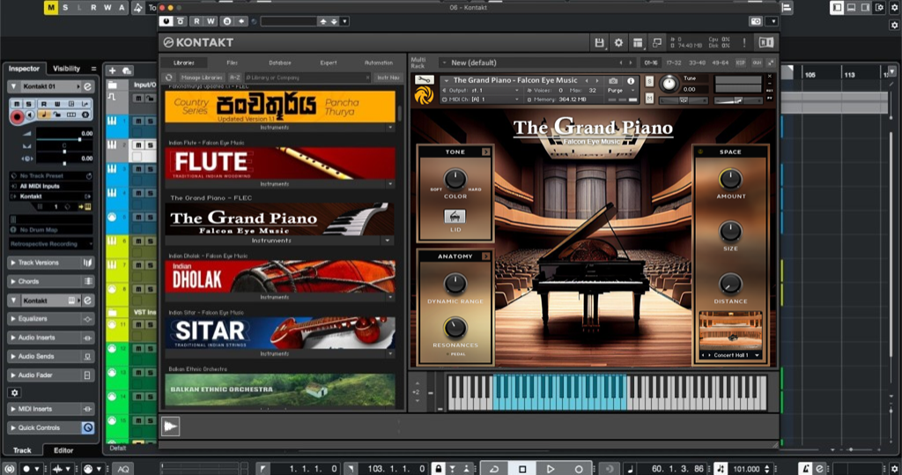Toggle the instrument Solo button in Kontakt

coord(649,81)
